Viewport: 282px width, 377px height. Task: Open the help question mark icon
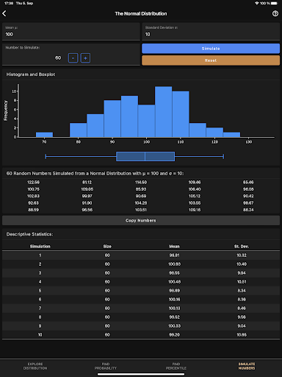275,13
